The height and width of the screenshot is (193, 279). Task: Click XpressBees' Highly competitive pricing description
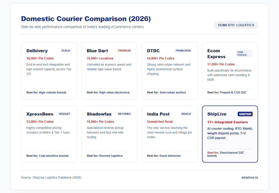[x=48, y=130]
